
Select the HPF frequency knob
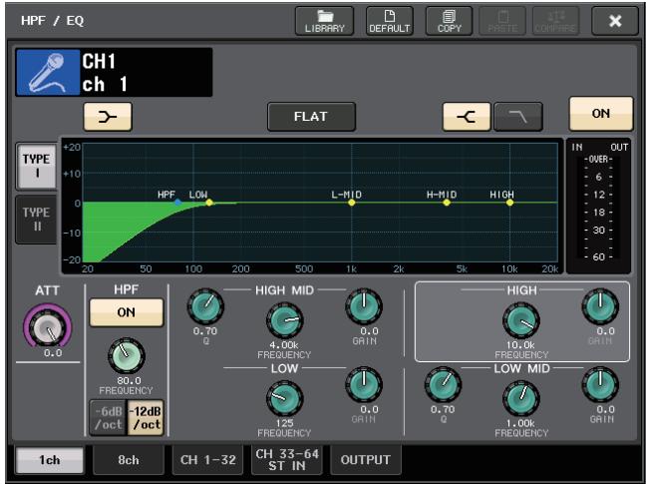126,356
